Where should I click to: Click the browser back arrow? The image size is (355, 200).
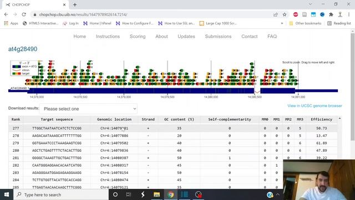pos(6,14)
